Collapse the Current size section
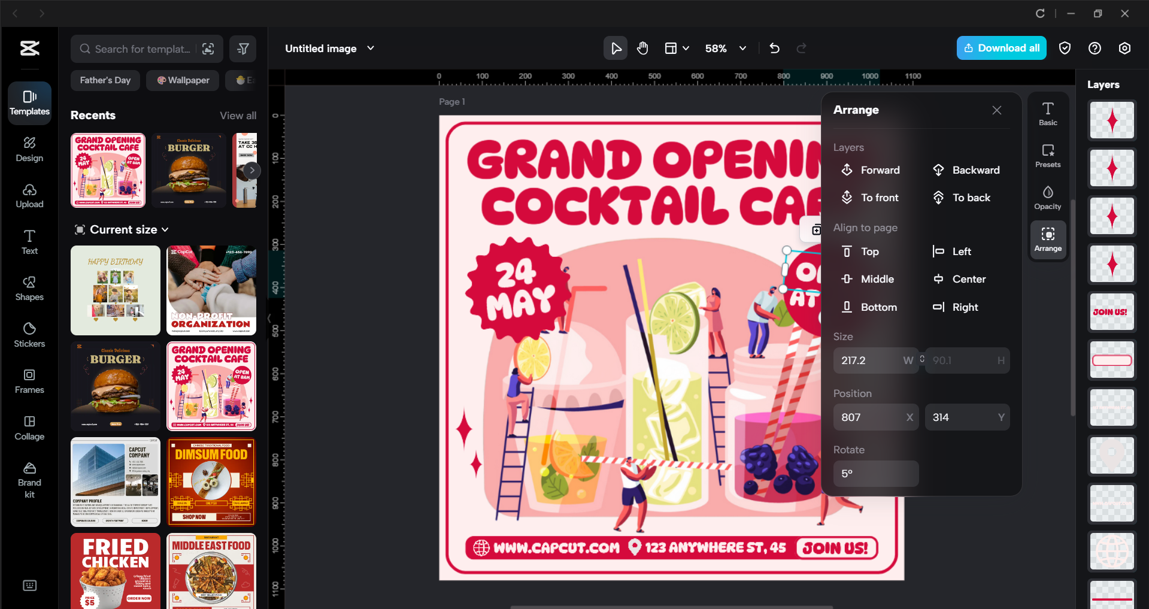1149x609 pixels. 165,229
